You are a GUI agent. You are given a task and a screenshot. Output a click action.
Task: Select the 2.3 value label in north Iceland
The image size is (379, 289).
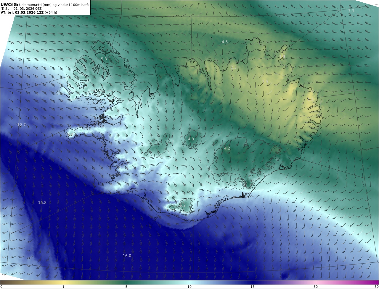[234, 67]
